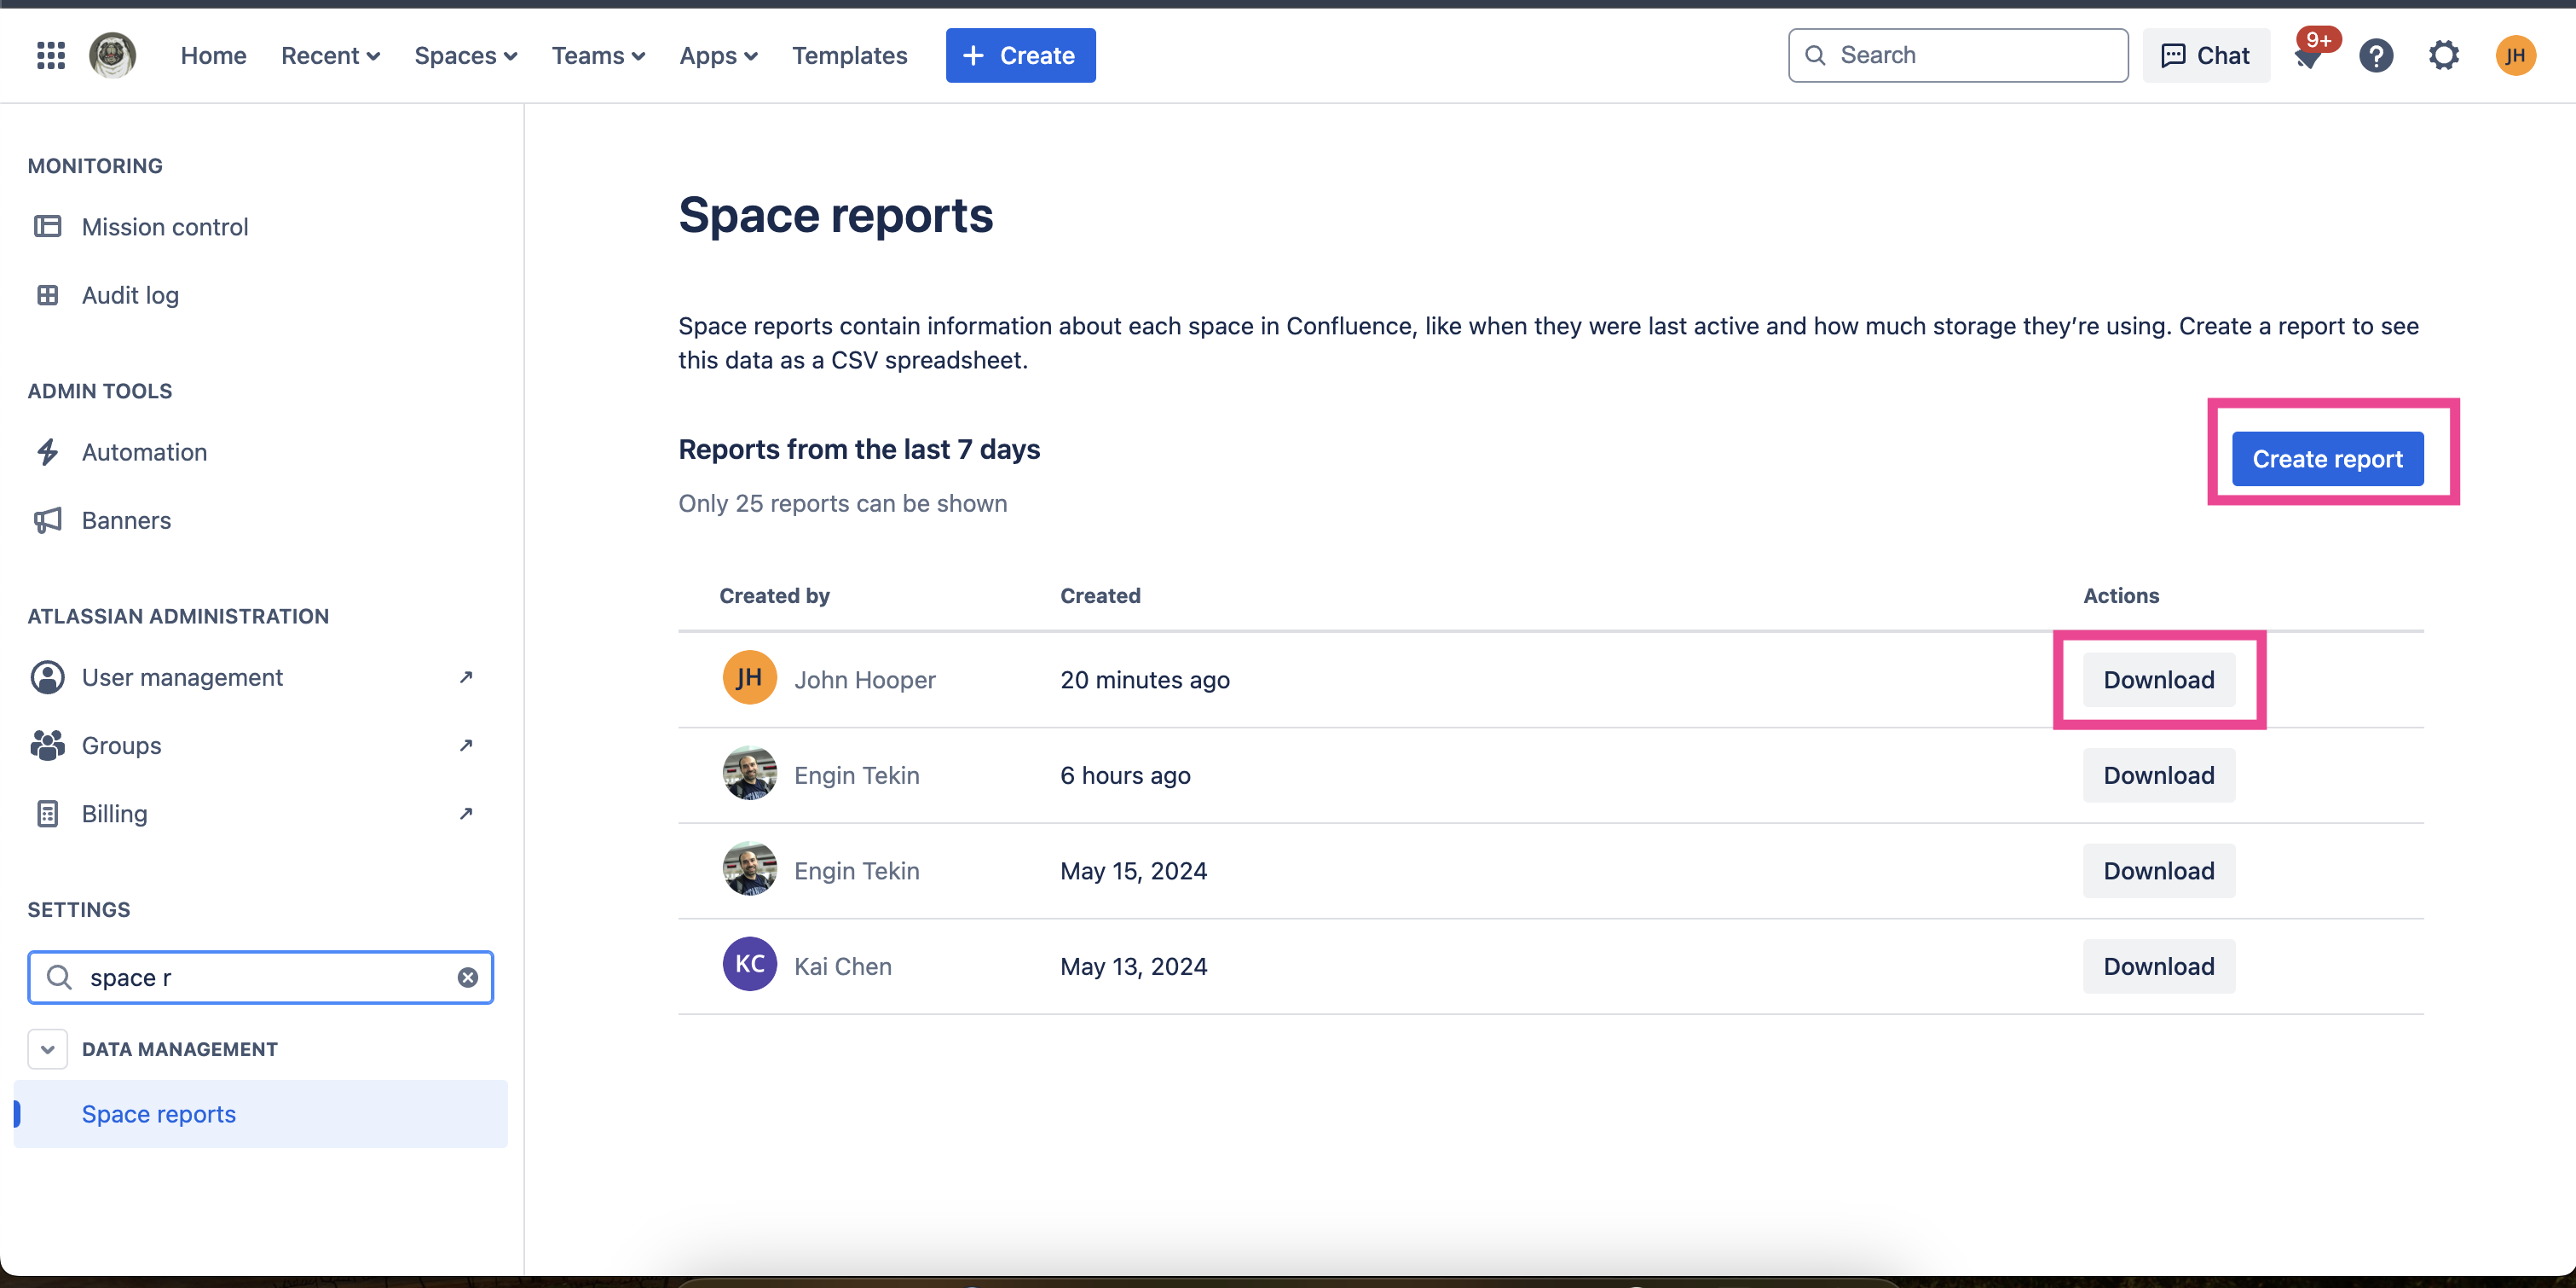
Task: Click the 'Created by' column header
Action: tap(774, 595)
